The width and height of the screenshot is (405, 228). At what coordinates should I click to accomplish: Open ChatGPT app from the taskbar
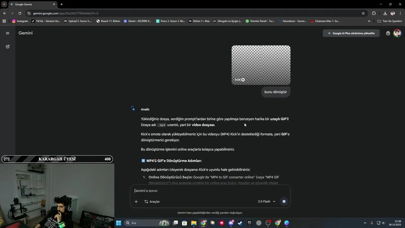point(259,223)
